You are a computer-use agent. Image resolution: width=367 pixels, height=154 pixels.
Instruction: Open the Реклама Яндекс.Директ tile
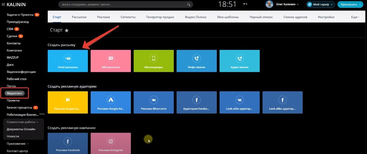pyautogui.click(x=68, y=102)
